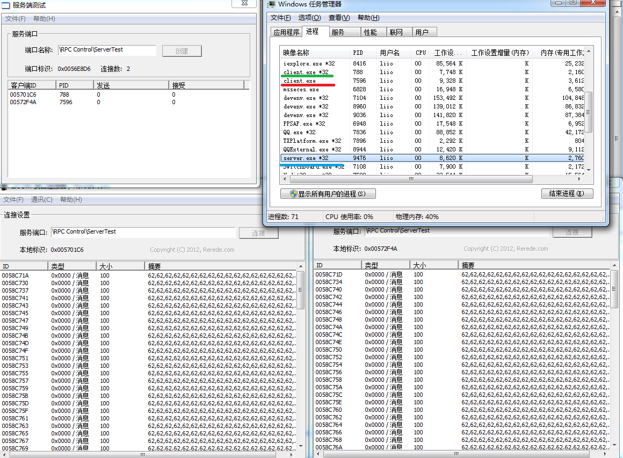Image resolution: width=623 pixels, height=458 pixels.
Task: Select client.exe *32 process with PID 788
Action: 432,72
